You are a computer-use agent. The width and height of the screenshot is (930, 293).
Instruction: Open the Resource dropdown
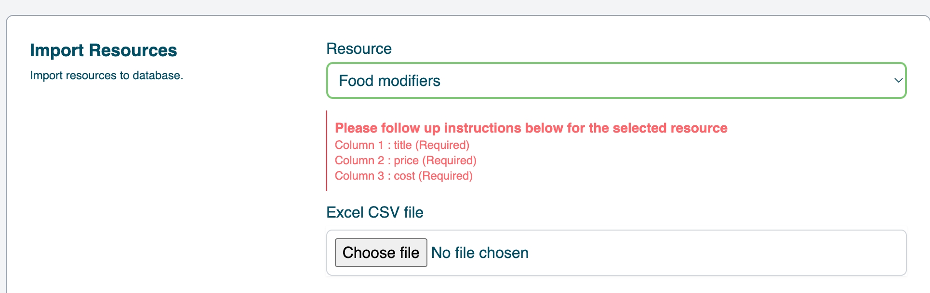tap(616, 81)
